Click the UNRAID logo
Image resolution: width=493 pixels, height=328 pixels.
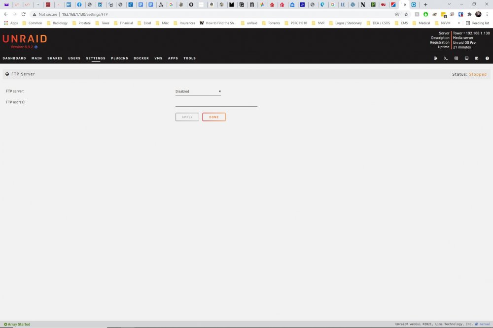coord(25,39)
